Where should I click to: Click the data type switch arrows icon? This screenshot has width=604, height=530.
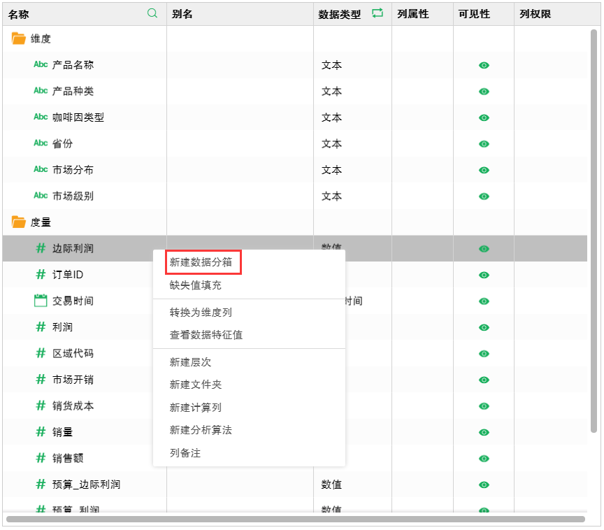click(377, 13)
